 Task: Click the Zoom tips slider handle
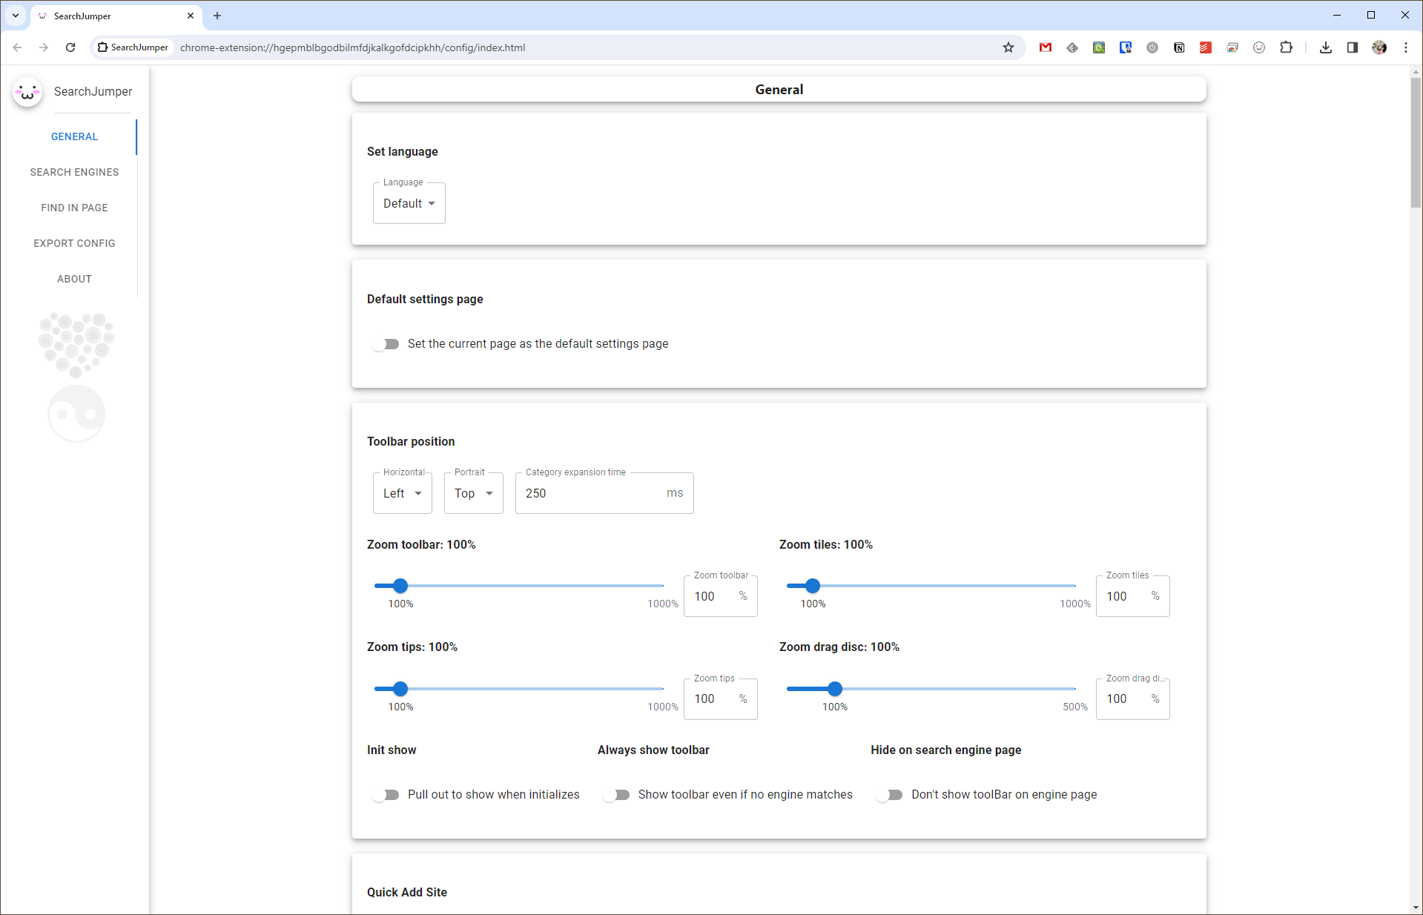(x=400, y=689)
